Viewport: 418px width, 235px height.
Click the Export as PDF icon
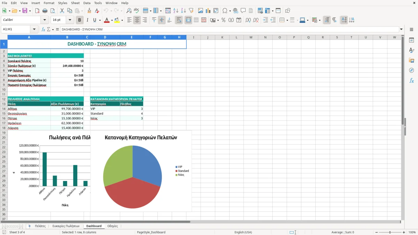pos(37,11)
